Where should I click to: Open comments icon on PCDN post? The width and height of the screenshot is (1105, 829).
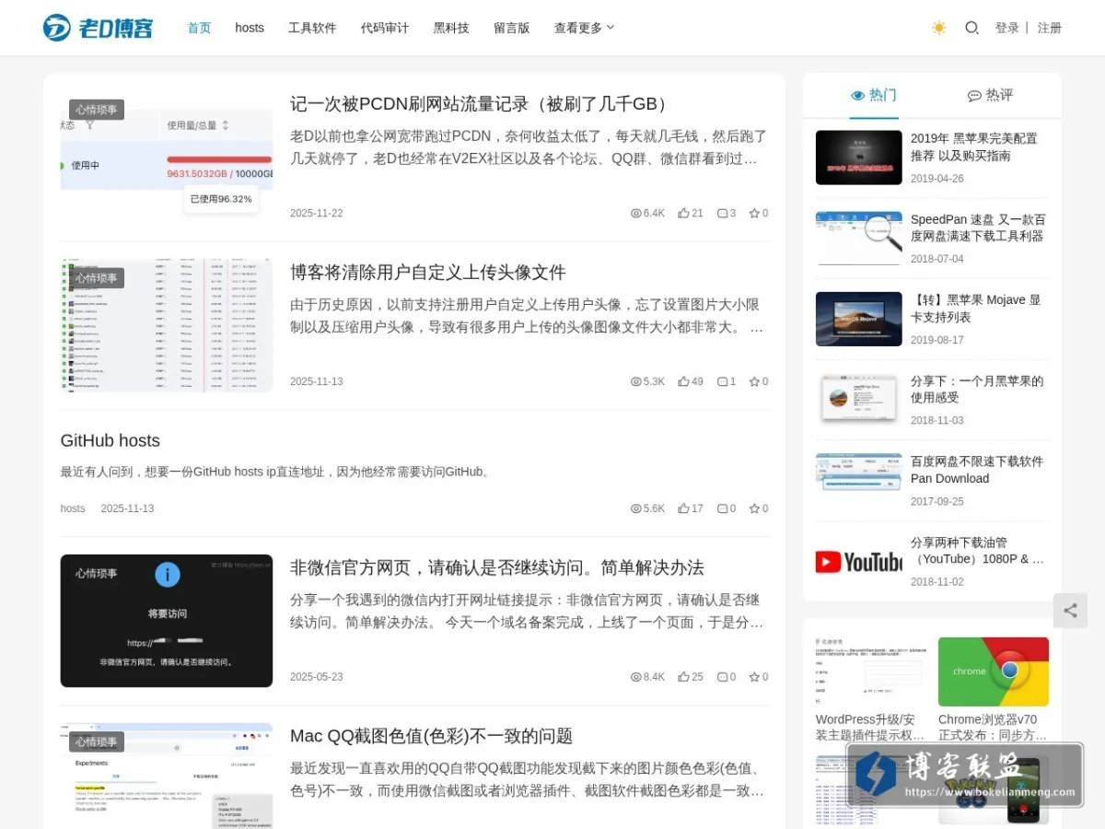[x=722, y=213]
